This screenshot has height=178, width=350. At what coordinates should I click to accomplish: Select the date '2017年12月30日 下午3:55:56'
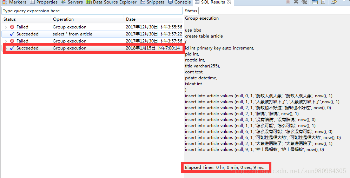pos(154,27)
